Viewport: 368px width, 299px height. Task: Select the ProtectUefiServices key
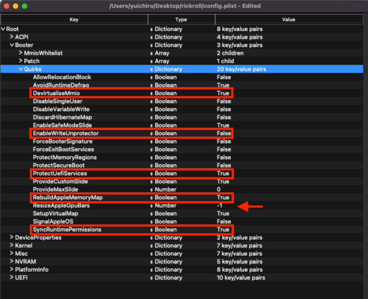pos(60,173)
